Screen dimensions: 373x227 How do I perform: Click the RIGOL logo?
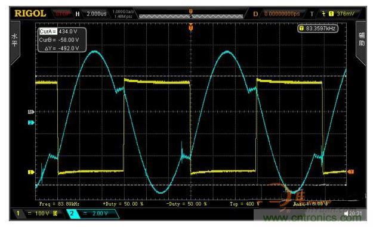tap(30, 14)
